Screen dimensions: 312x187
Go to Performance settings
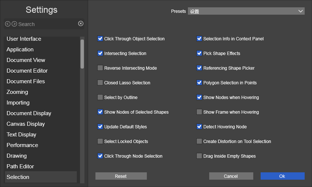click(22, 145)
